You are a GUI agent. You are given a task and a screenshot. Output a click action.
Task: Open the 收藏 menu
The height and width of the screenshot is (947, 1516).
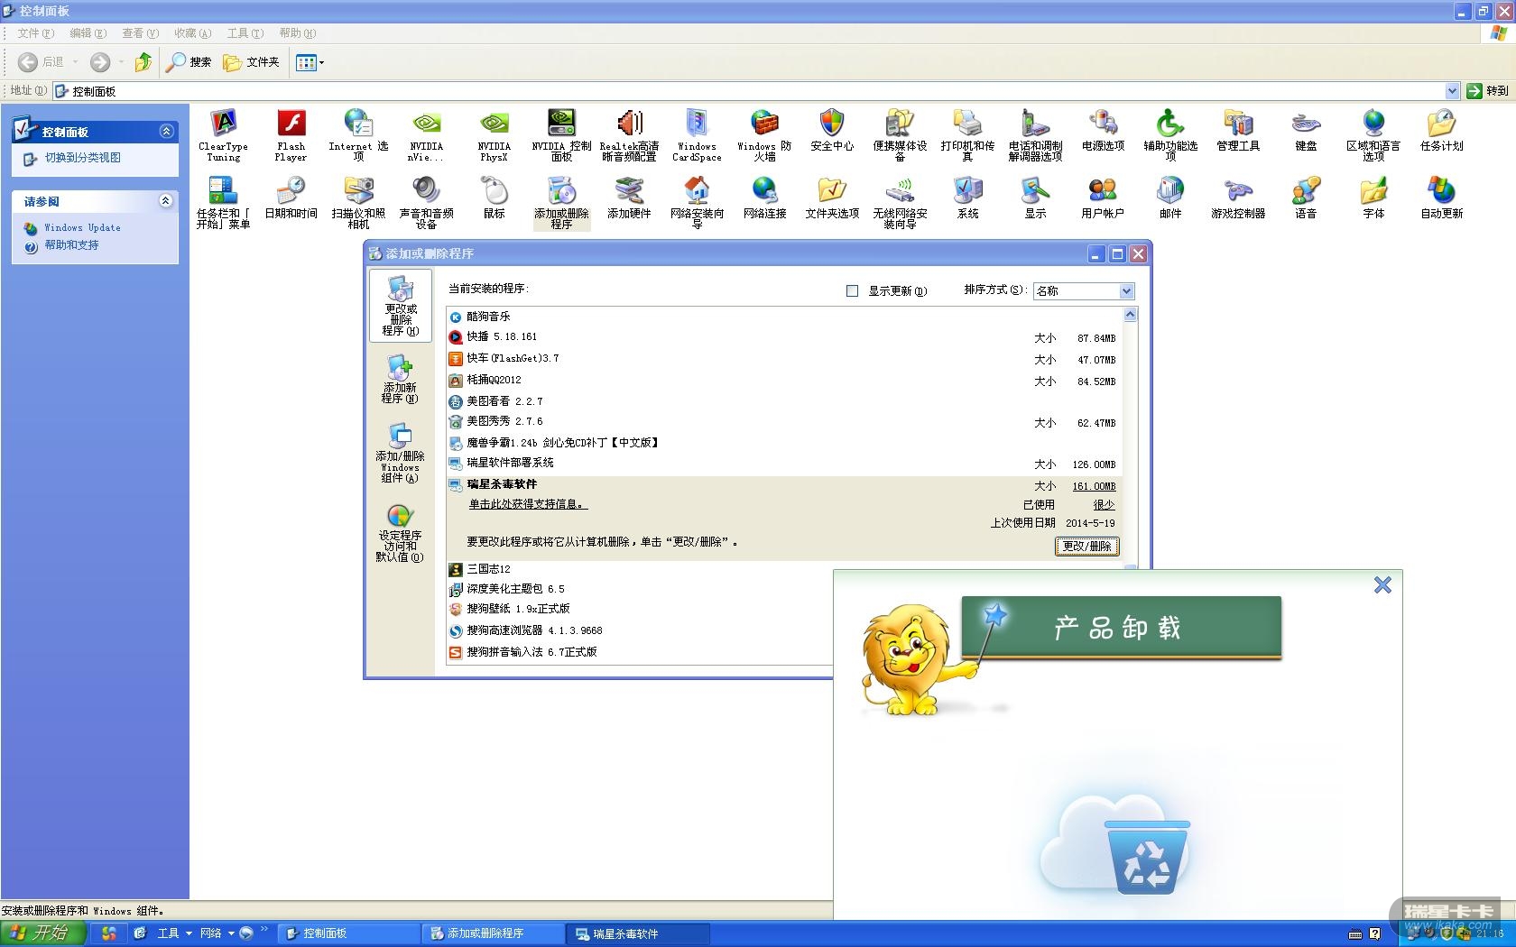[x=192, y=33]
